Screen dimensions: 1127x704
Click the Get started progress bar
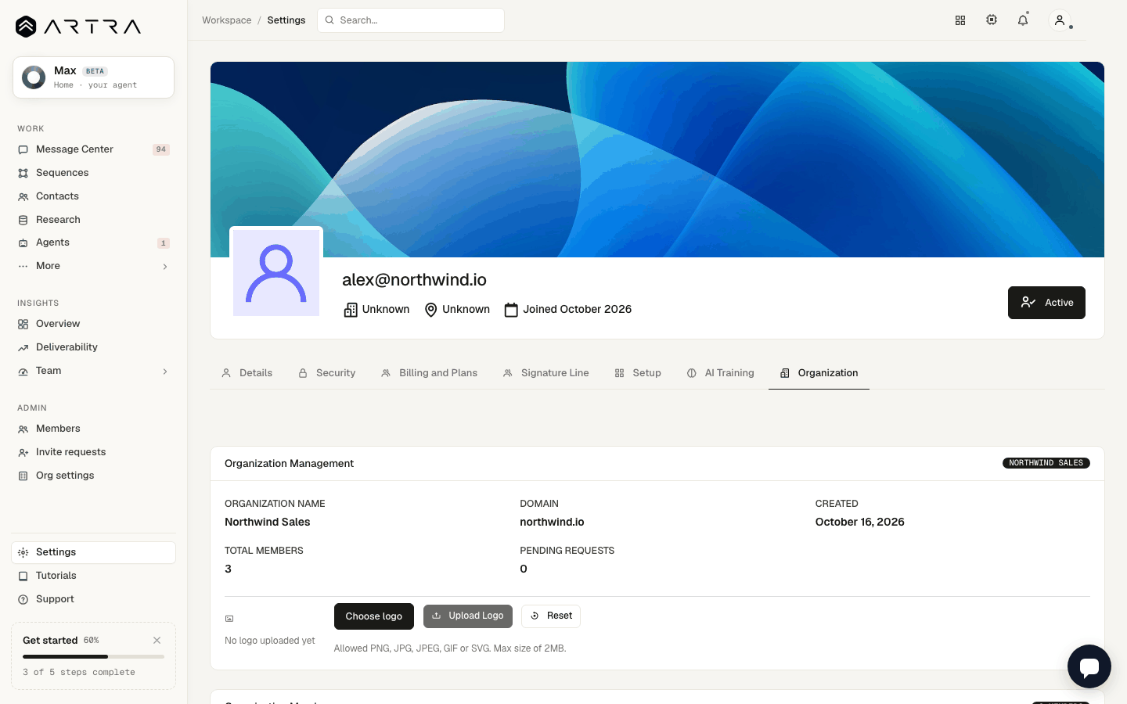[93, 657]
